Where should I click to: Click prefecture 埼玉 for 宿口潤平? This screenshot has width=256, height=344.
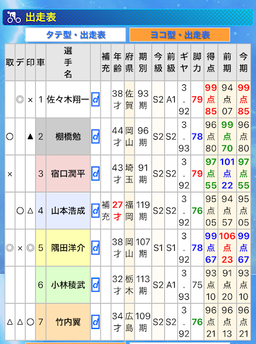pyautogui.click(x=129, y=174)
